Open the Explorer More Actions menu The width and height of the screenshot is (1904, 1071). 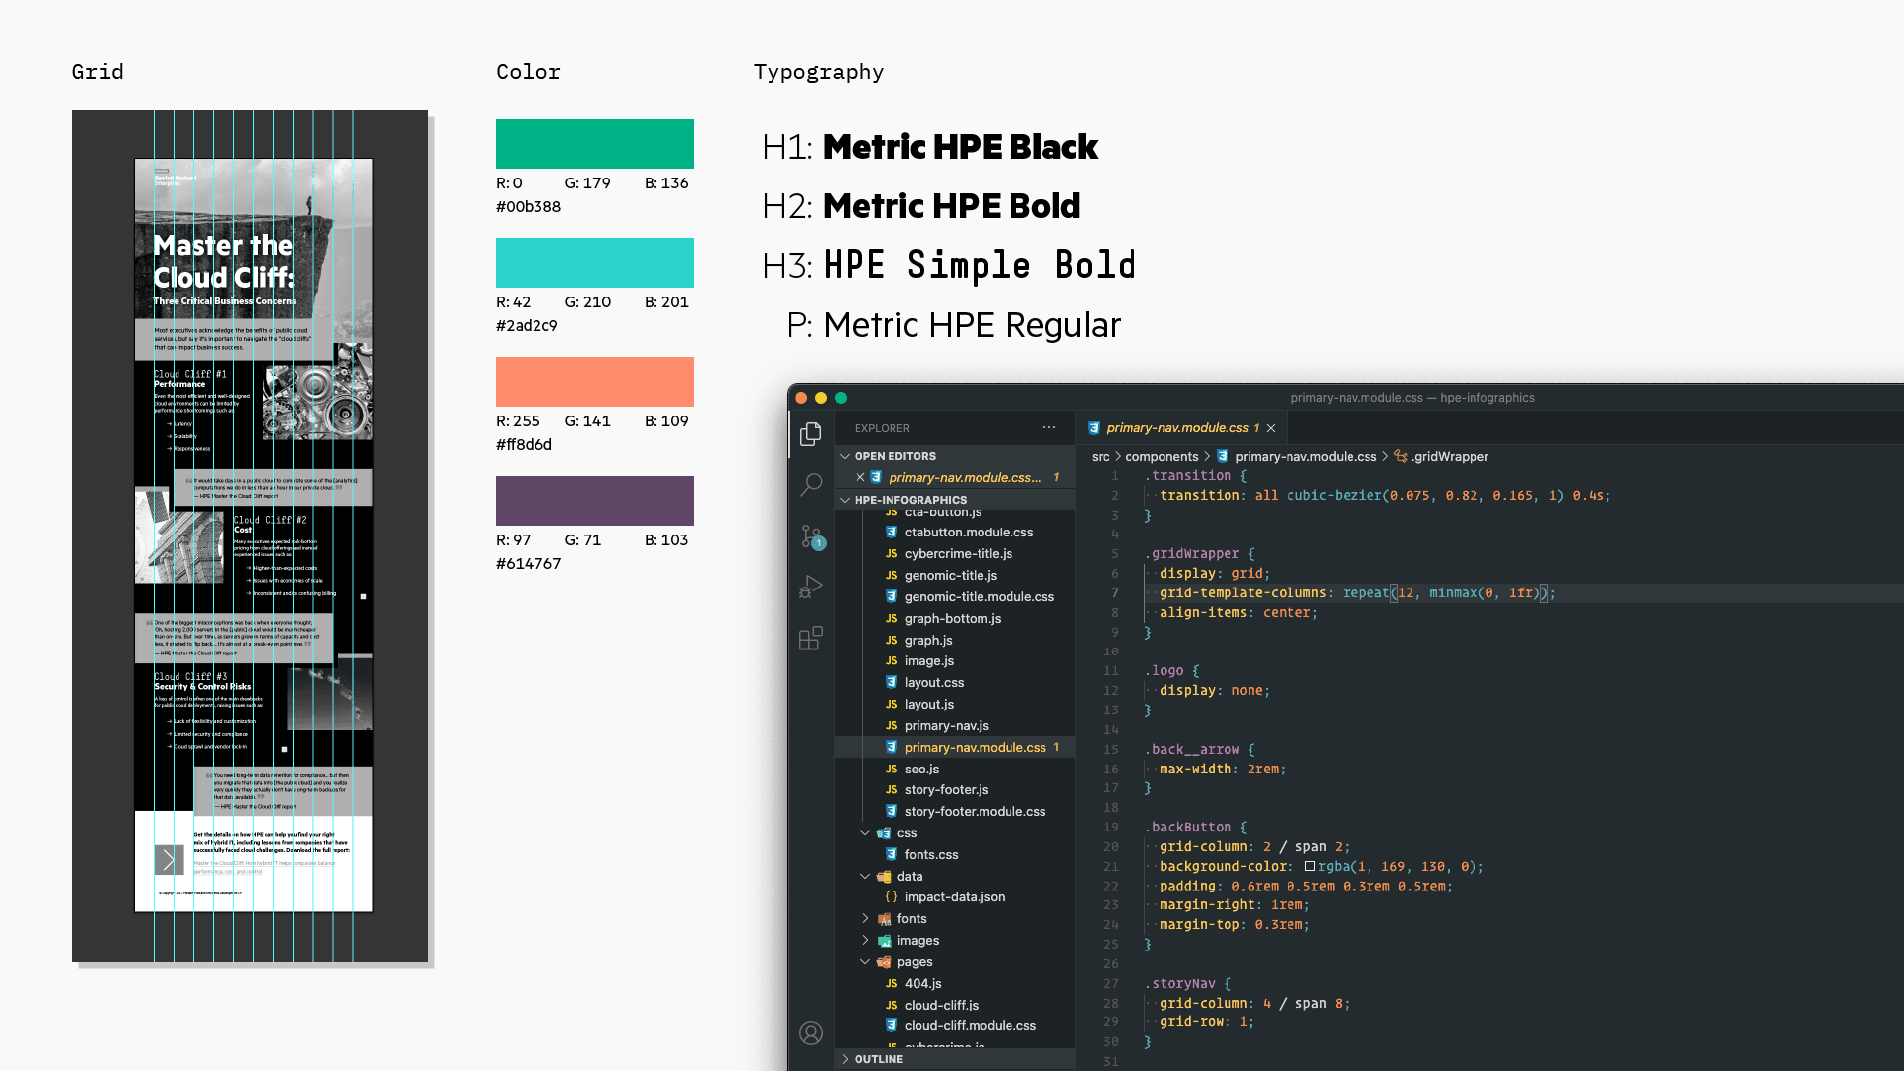point(1049,427)
